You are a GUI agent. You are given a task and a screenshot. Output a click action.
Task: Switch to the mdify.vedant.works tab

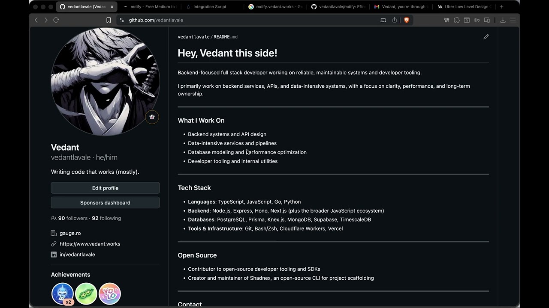(x=276, y=7)
